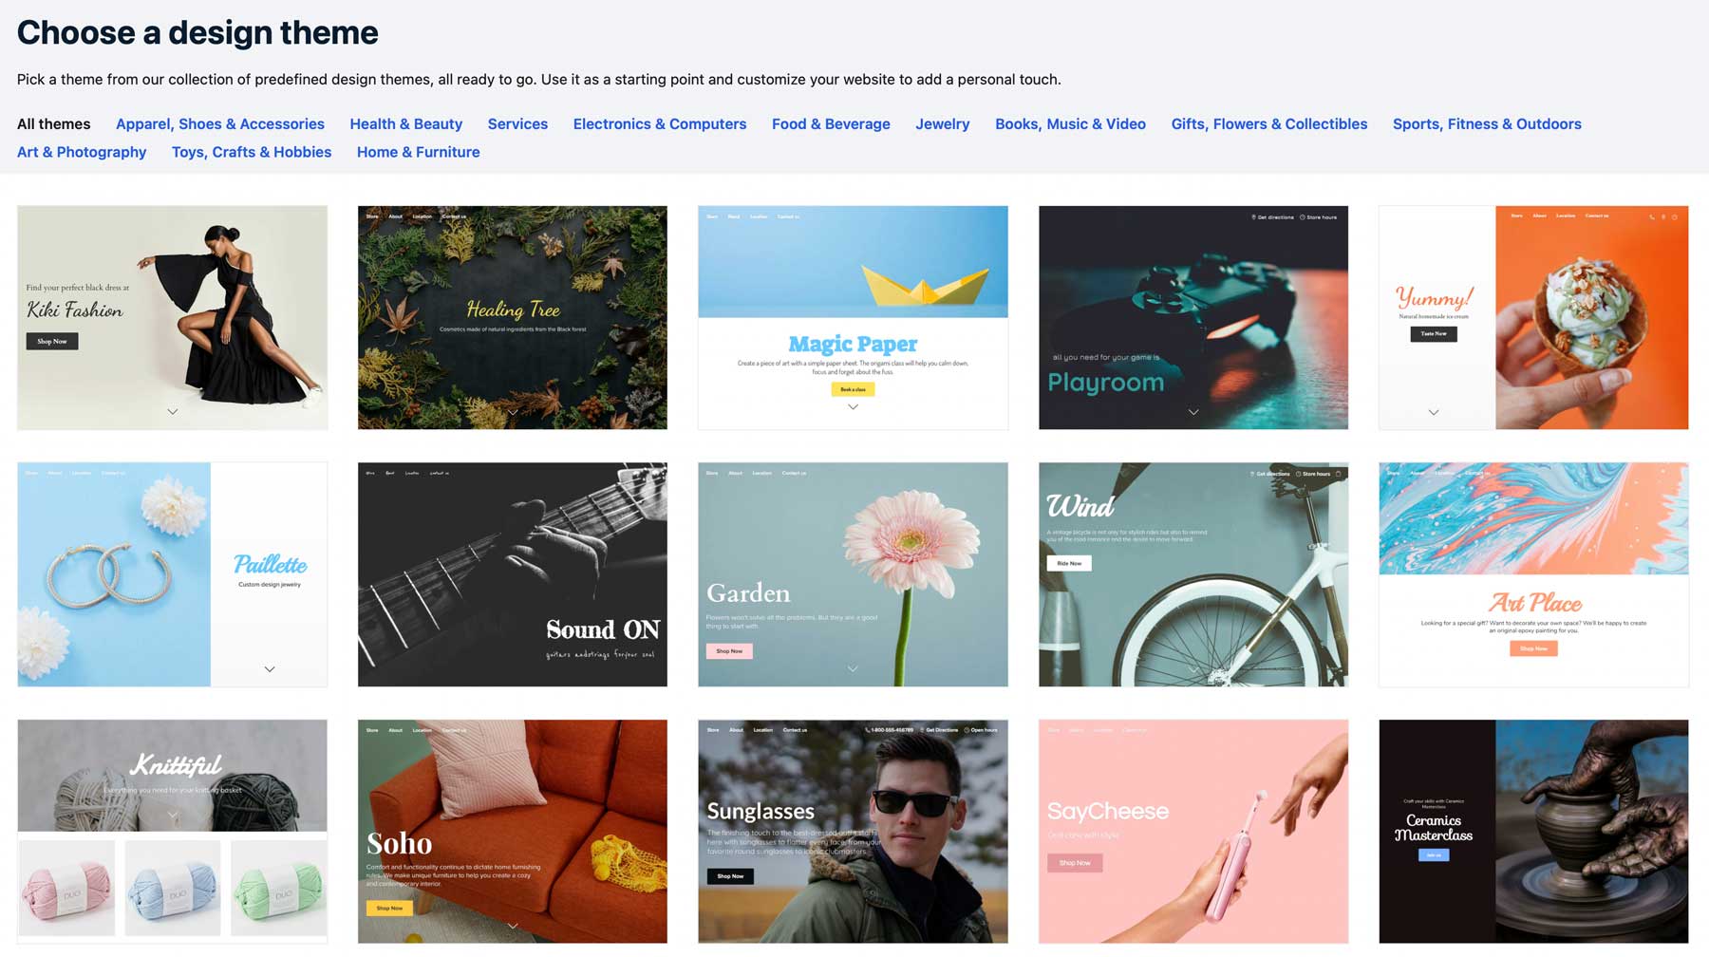Click the Store hours clock icon on Playroom theme

(1303, 217)
